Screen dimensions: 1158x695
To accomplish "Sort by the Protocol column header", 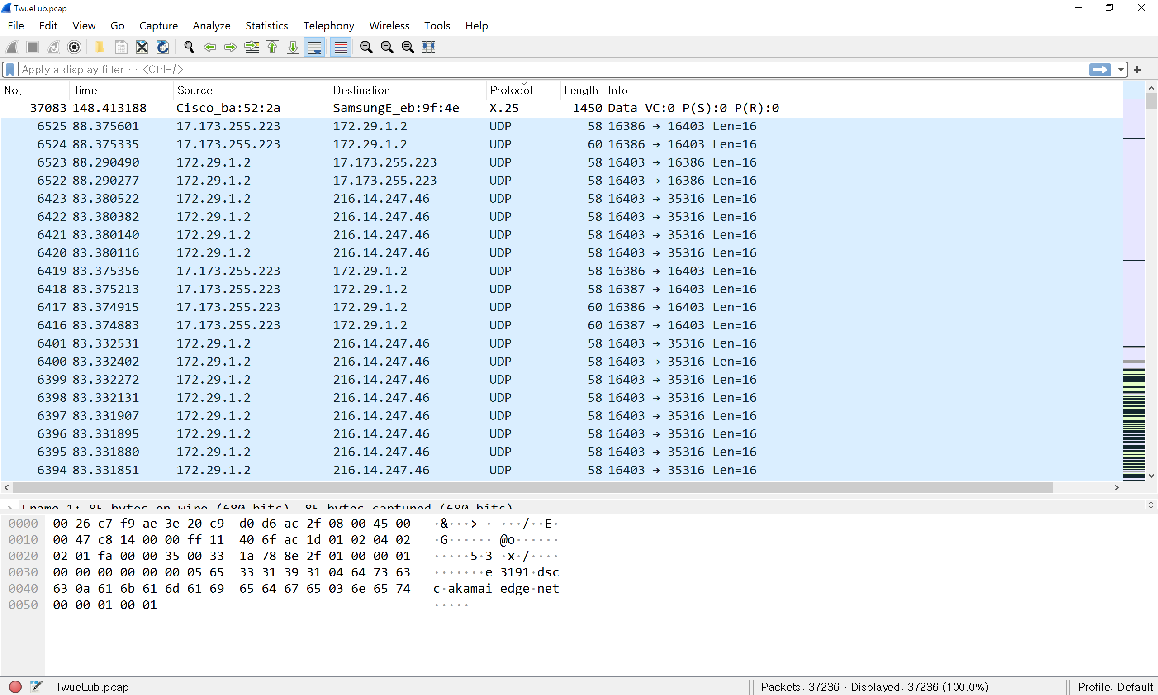I will click(510, 90).
